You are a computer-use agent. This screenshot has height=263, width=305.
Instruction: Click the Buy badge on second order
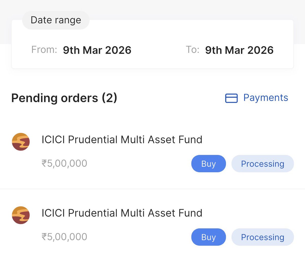208,237
